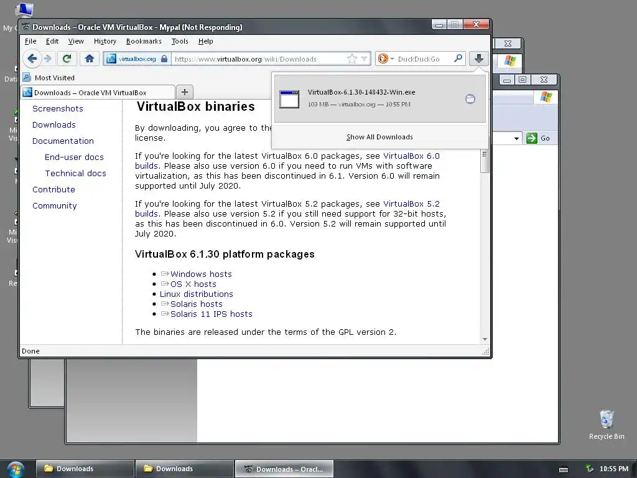This screenshot has height=478, width=637.
Task: Open Technical docs link
Action: pos(75,174)
